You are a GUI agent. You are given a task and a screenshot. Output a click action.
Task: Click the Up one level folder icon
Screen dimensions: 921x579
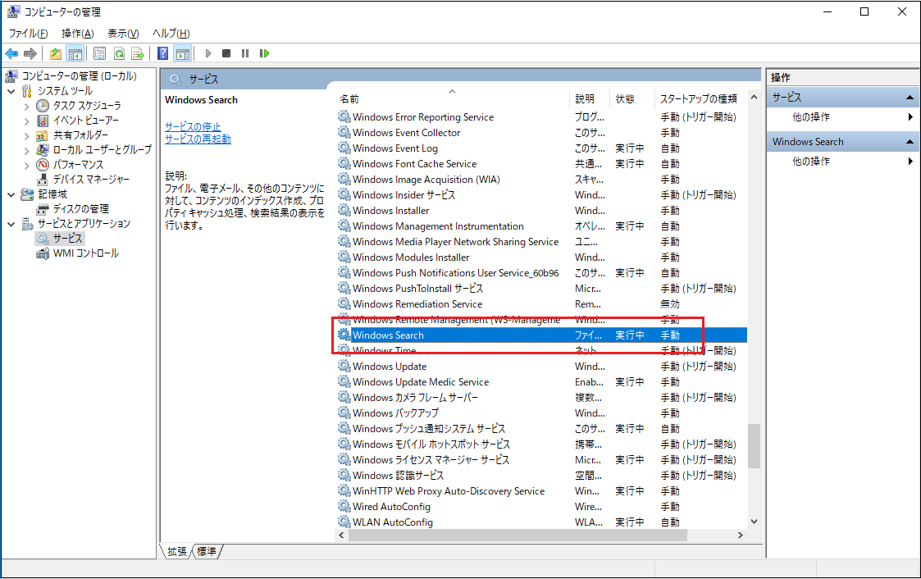(56, 54)
